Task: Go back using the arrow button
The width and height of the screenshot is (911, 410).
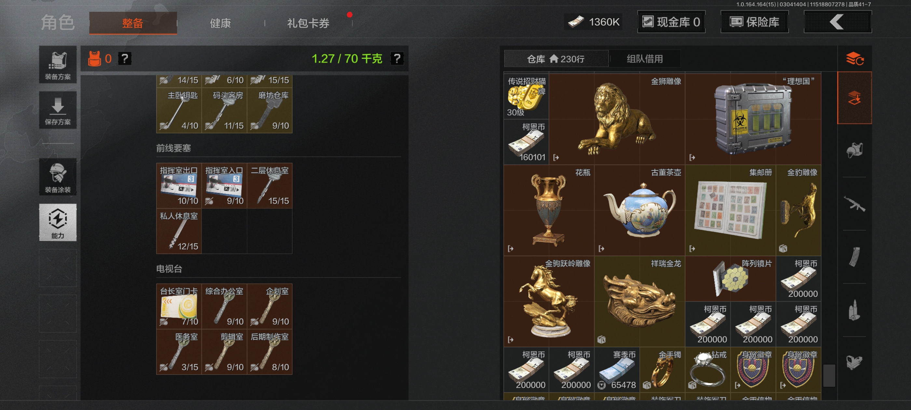Action: click(x=837, y=22)
